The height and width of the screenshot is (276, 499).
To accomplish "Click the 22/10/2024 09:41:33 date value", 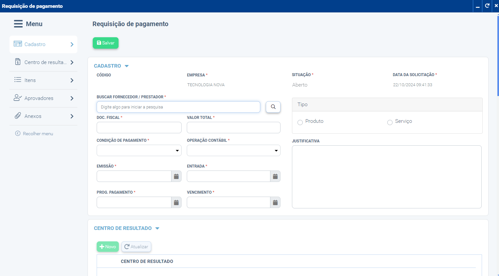I will pyautogui.click(x=412, y=85).
